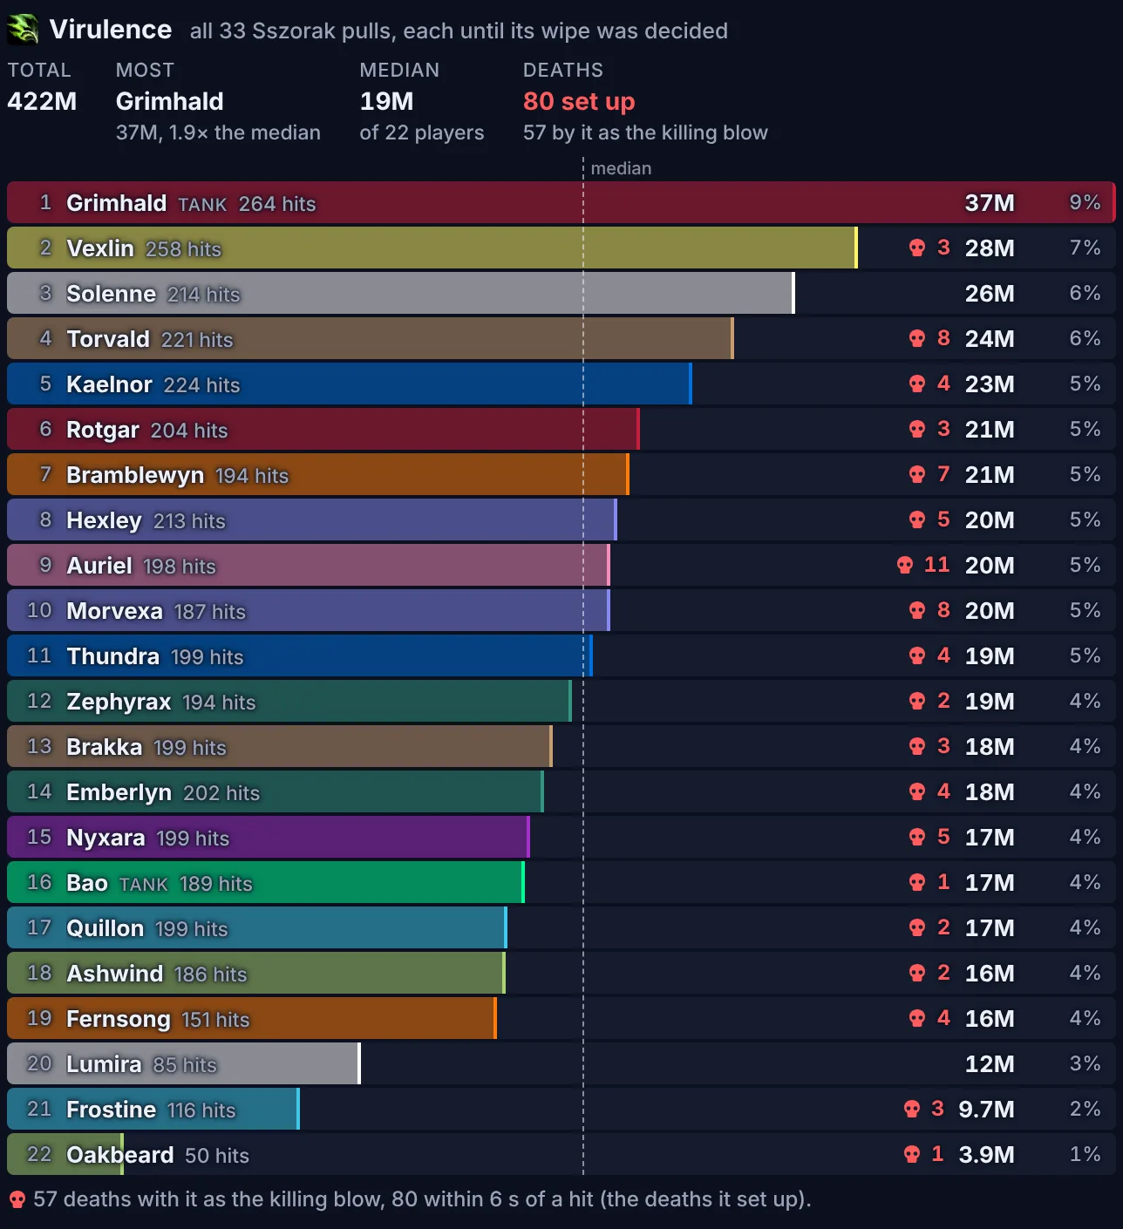The width and height of the screenshot is (1123, 1229).
Task: Click the skull icon in Kaelnor's row
Action: 917,384
